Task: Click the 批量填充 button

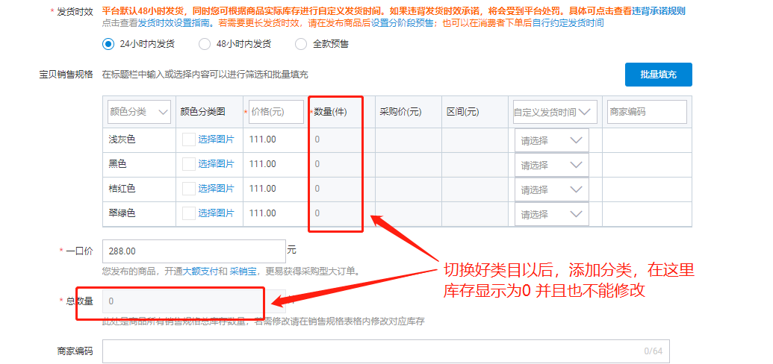Action: tap(658, 75)
